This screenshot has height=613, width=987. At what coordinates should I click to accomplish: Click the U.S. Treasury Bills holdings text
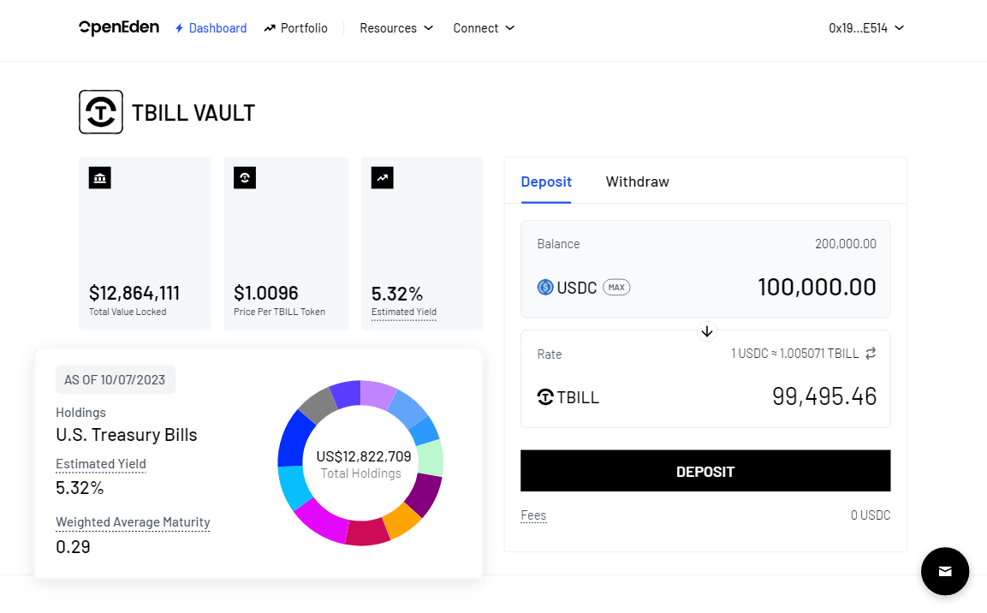(127, 435)
